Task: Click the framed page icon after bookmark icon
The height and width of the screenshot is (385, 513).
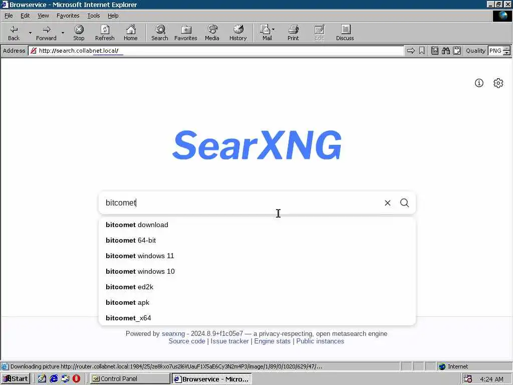Action: pos(434,51)
